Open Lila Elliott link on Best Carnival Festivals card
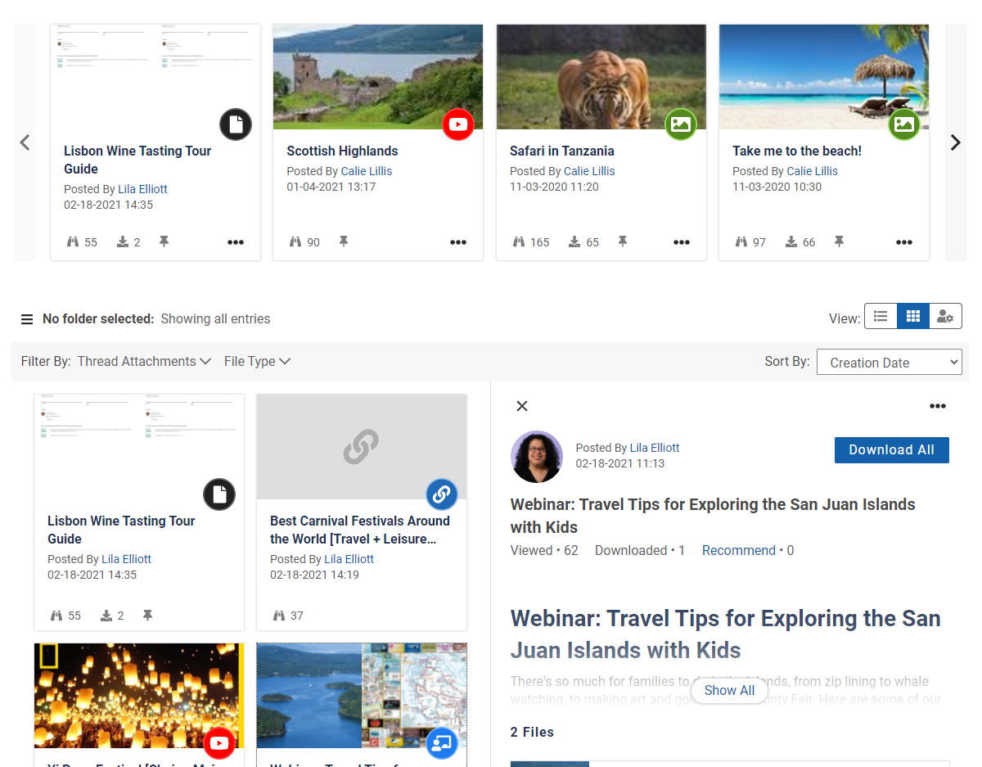 coord(349,559)
